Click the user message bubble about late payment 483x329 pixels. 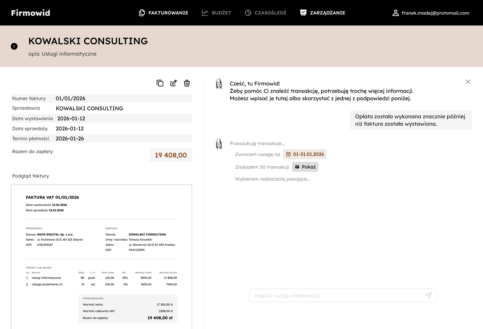[x=411, y=120]
